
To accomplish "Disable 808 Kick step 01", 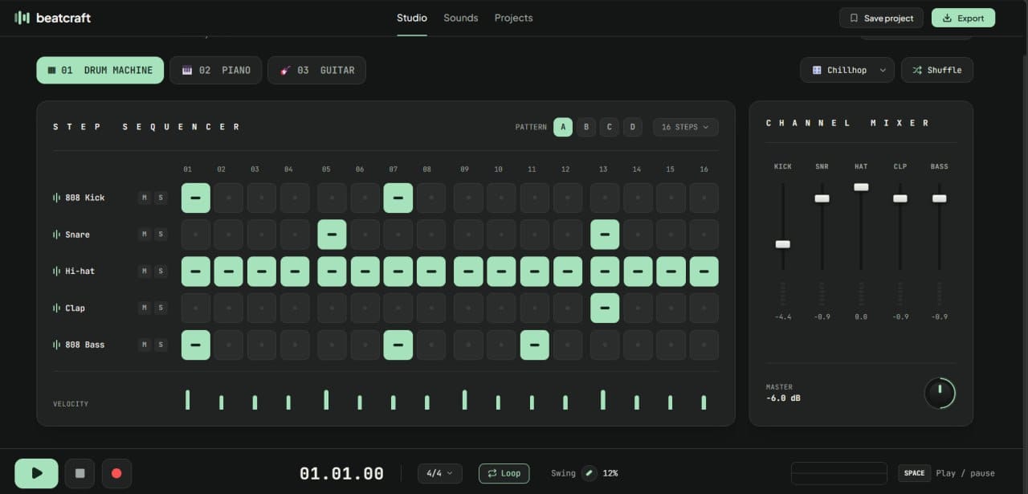I will tap(196, 198).
